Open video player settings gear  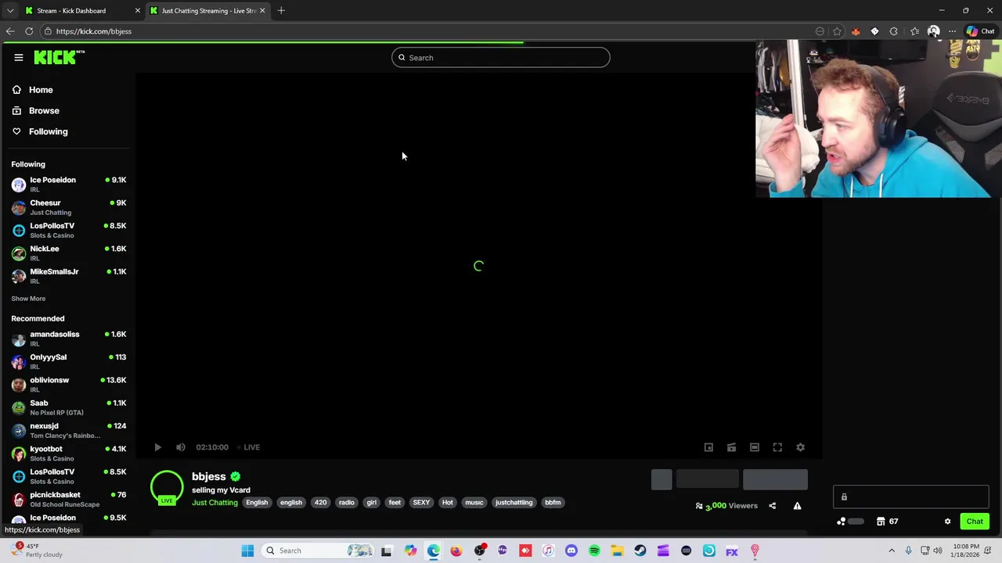click(800, 447)
